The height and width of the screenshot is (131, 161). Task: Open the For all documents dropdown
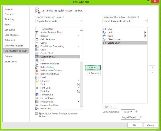click(125, 21)
